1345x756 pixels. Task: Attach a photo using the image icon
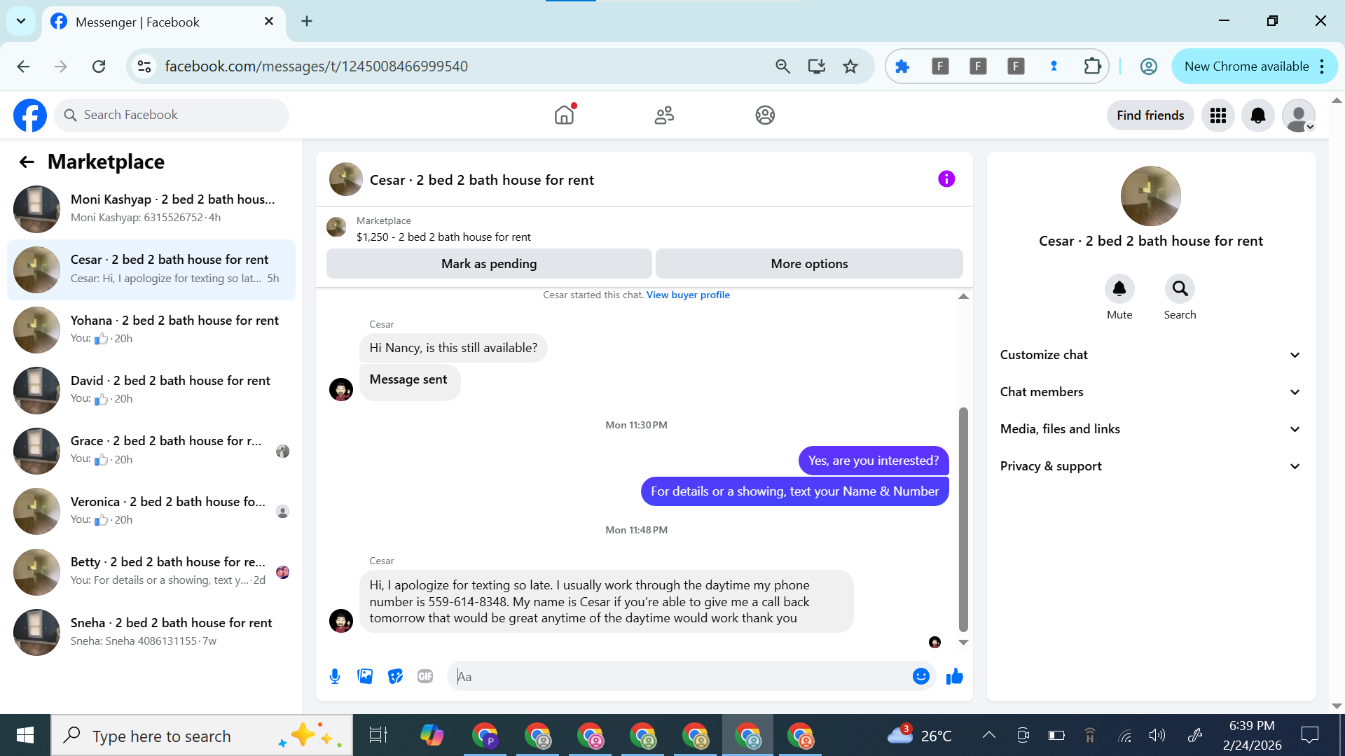click(x=365, y=676)
